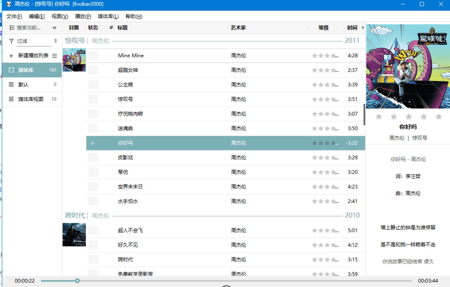Click the 跨时代 album cover thumbnail
Screen dimensions: 450x287
74,235
